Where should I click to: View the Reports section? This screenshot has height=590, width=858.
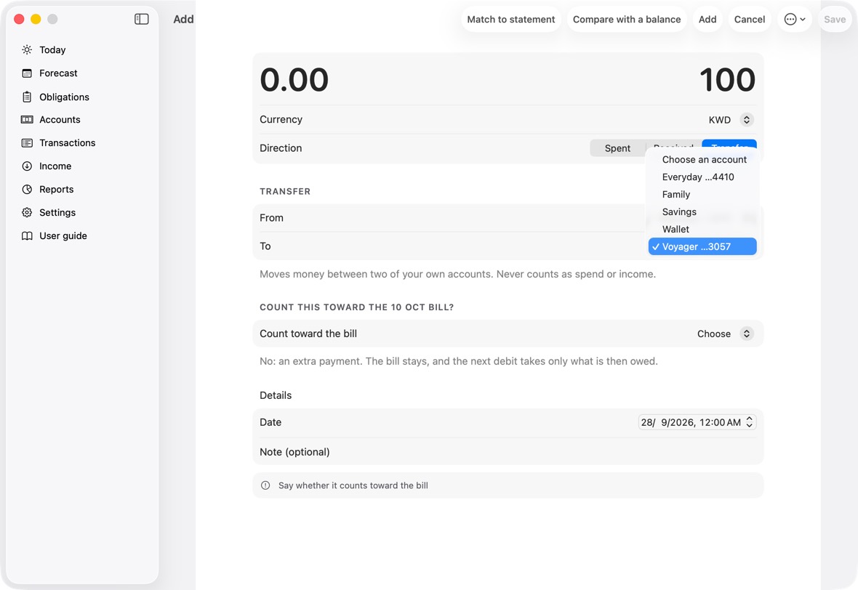[x=57, y=189]
